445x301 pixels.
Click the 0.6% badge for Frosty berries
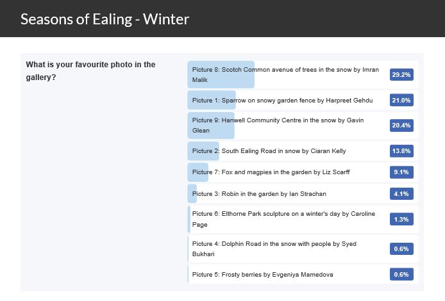point(401,274)
